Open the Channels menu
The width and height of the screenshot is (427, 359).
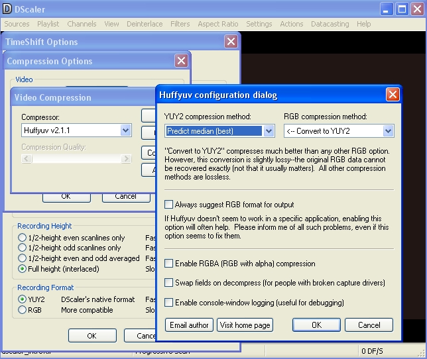pyautogui.click(x=82, y=24)
